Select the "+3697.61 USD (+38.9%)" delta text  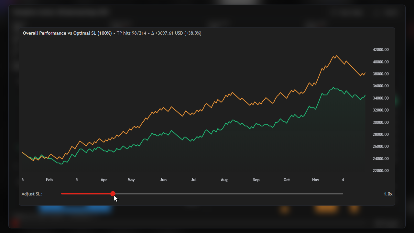[x=178, y=33]
